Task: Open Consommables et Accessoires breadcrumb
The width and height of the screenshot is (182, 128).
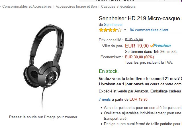Action: (27, 7)
